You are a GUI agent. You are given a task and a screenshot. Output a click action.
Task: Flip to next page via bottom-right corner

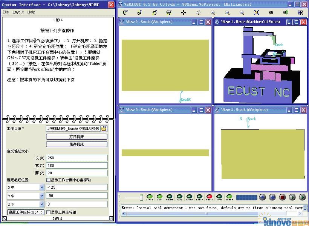pyautogui.click(x=111, y=218)
